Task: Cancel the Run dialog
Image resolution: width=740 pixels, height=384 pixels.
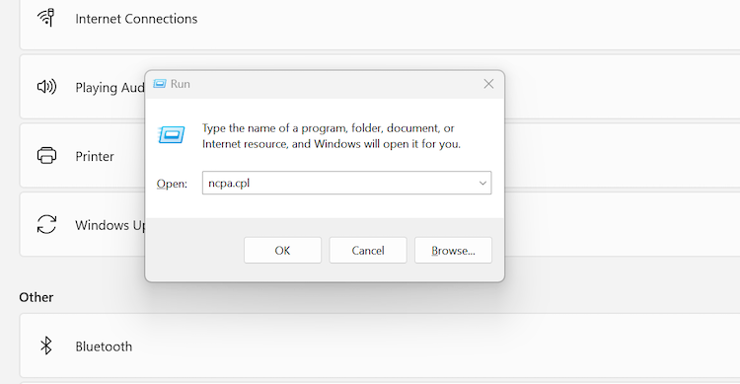Action: coord(368,251)
